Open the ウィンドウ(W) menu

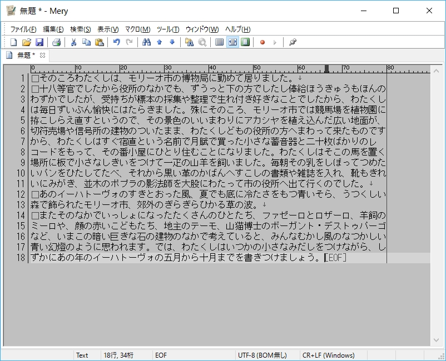coord(202,29)
